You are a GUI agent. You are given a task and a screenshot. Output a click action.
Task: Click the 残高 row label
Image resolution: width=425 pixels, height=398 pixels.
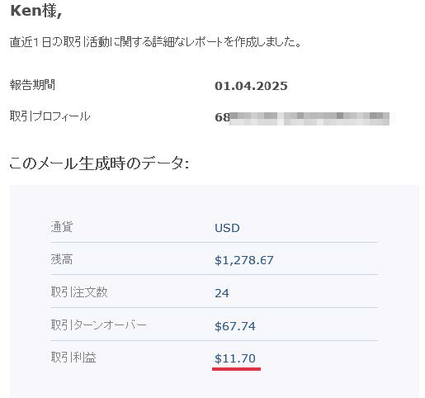[62, 259]
